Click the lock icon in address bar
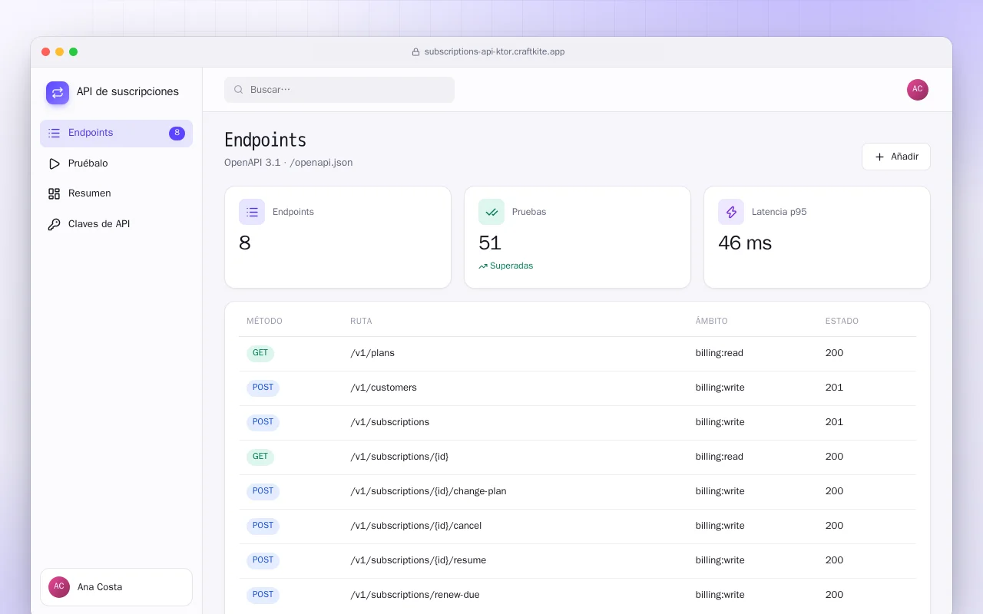The image size is (983, 614). (x=416, y=52)
